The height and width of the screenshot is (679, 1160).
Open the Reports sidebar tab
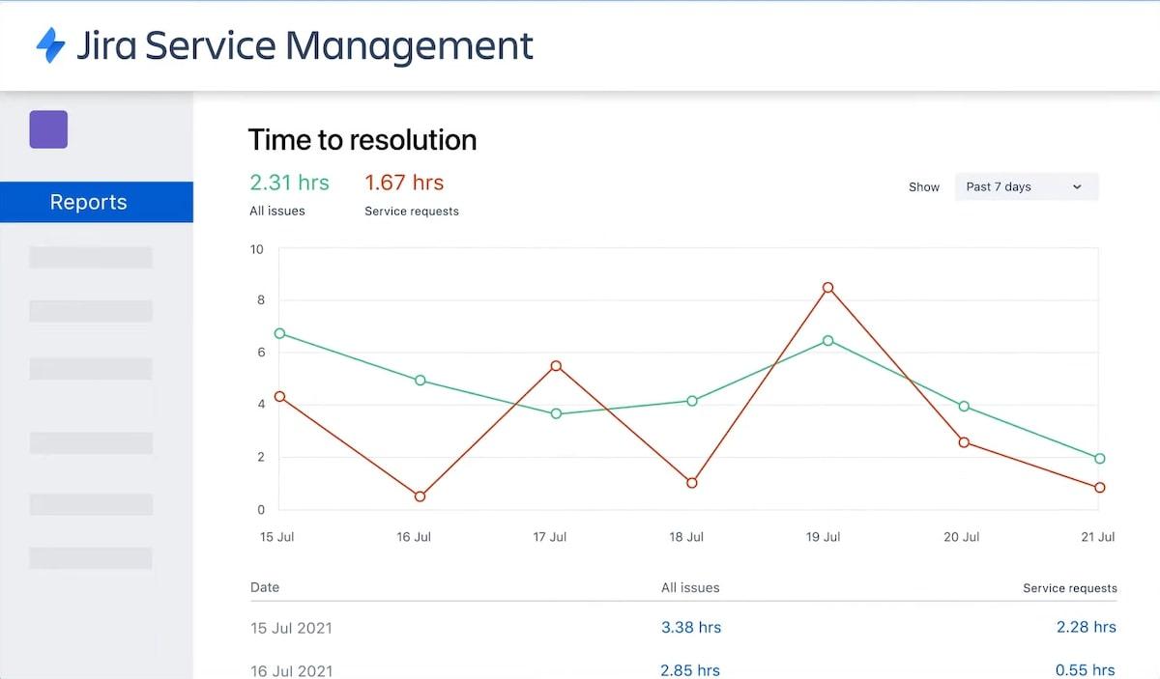88,202
